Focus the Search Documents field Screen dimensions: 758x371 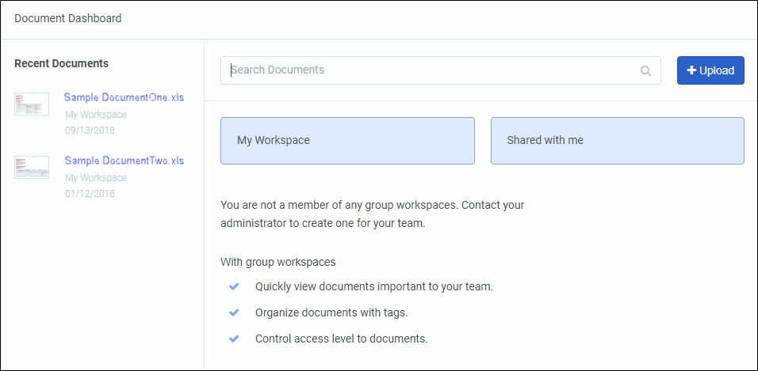coord(440,70)
